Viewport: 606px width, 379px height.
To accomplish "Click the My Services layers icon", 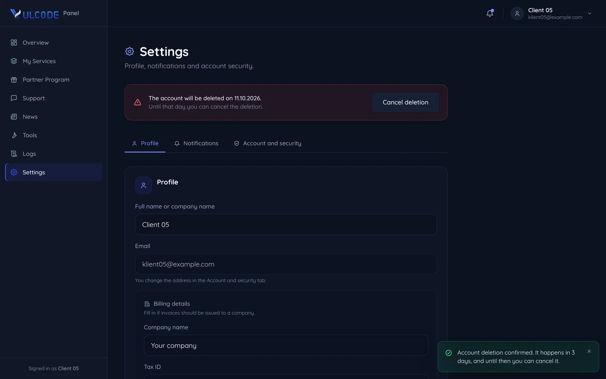I will click(14, 61).
